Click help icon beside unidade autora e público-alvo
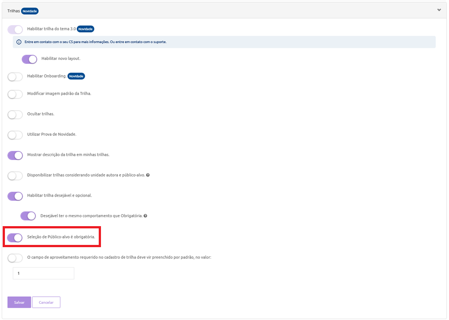 [148, 175]
